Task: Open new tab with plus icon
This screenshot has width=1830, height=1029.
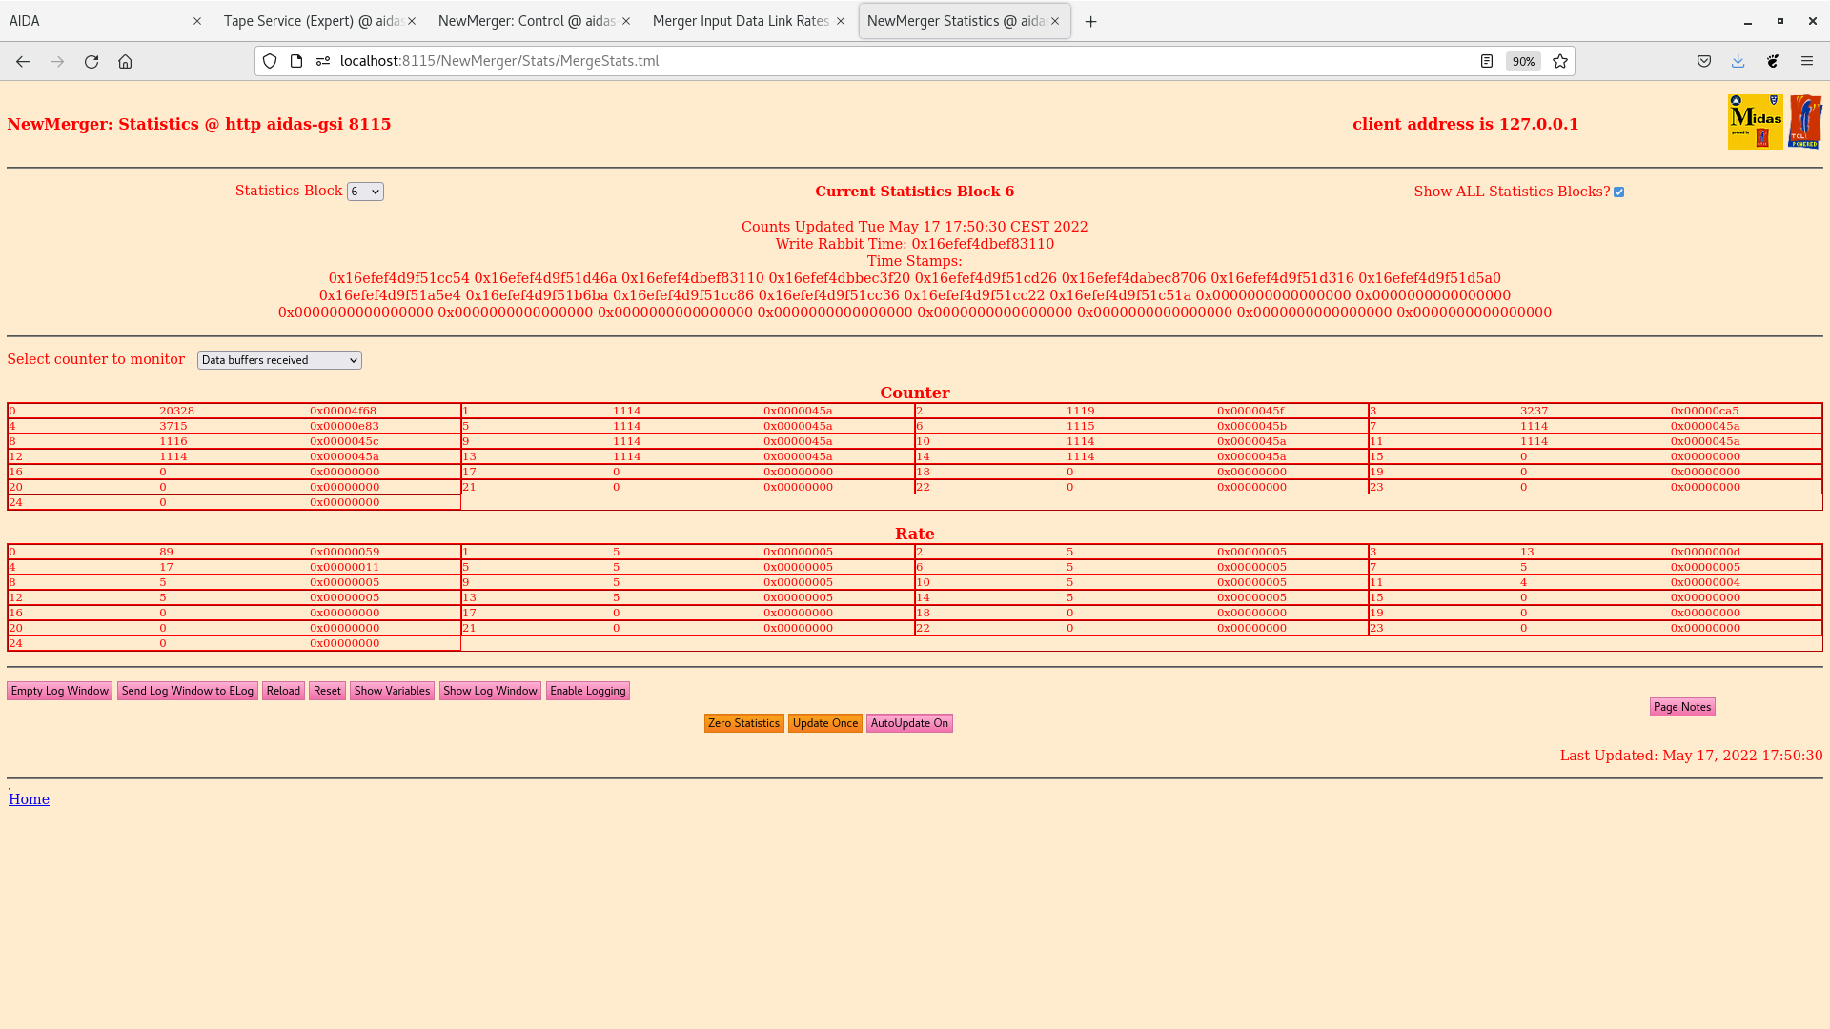Action: [1090, 21]
